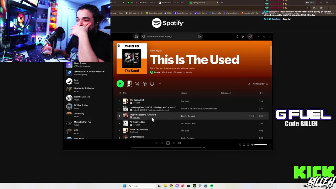This screenshot has height=189, width=336.
Task: Open the Spotify profile avatar menu
Action: pyautogui.click(x=250, y=36)
